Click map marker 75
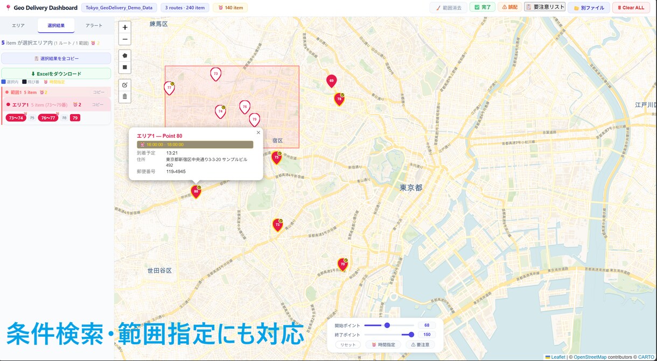657x361 pixels. point(277,158)
